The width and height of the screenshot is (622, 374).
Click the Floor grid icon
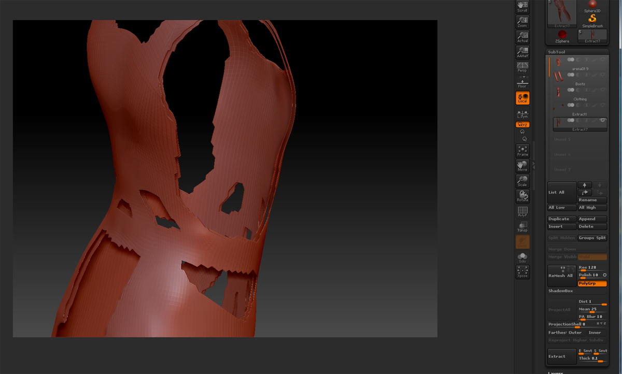522,82
